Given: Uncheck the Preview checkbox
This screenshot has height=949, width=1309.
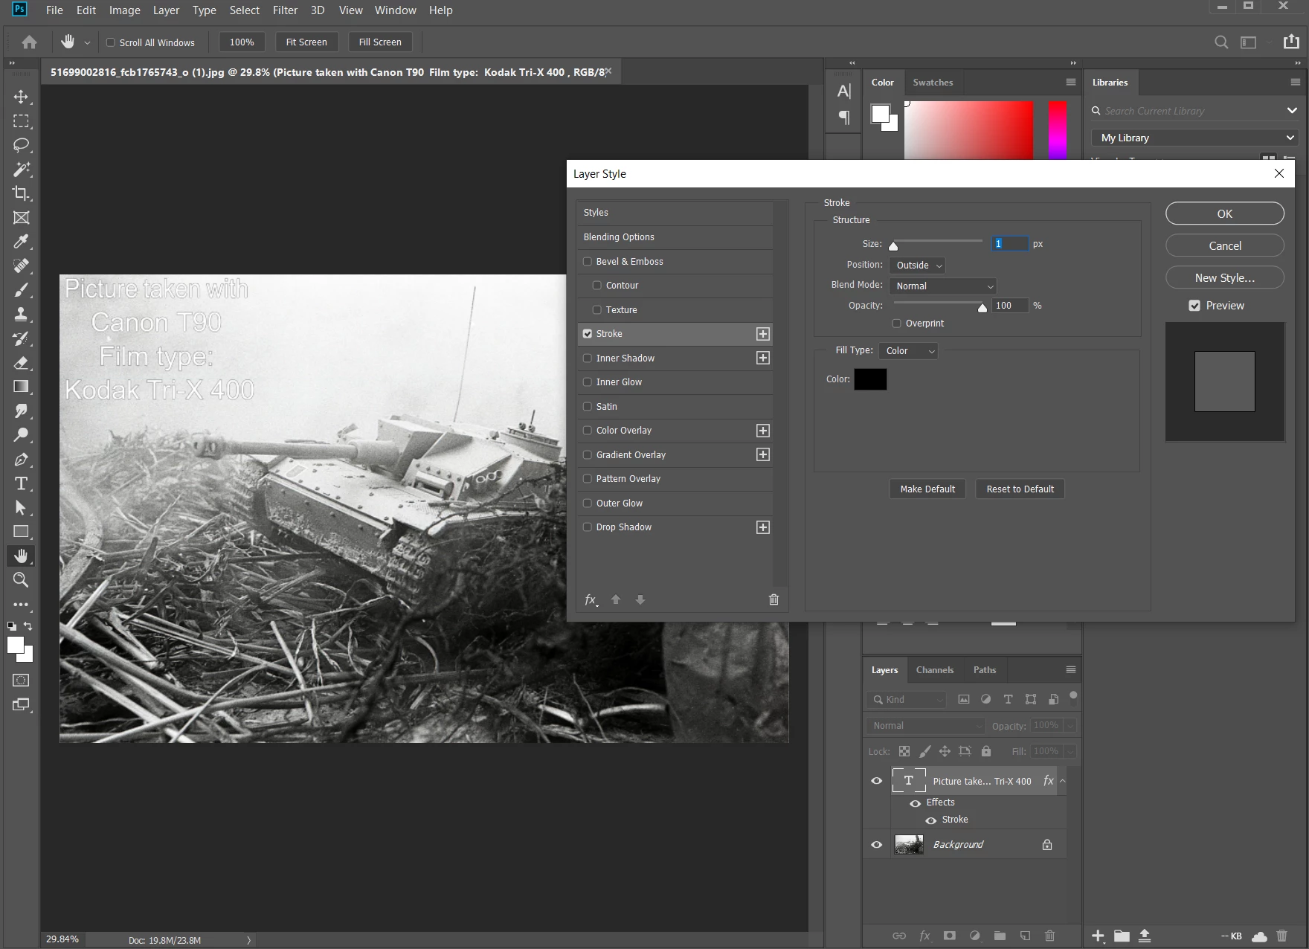Looking at the screenshot, I should [x=1194, y=306].
